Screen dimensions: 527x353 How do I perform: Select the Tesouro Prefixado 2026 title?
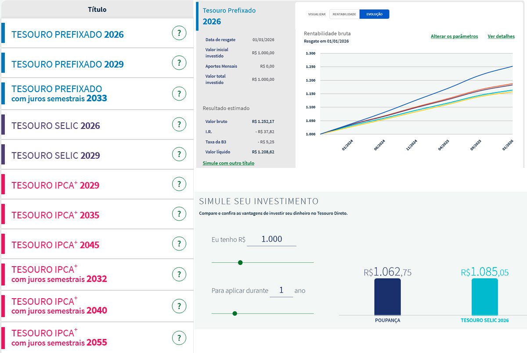pos(68,34)
